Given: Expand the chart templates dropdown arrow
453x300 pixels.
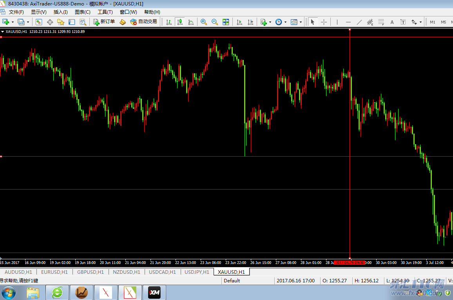Looking at the screenshot, I should (x=301, y=22).
